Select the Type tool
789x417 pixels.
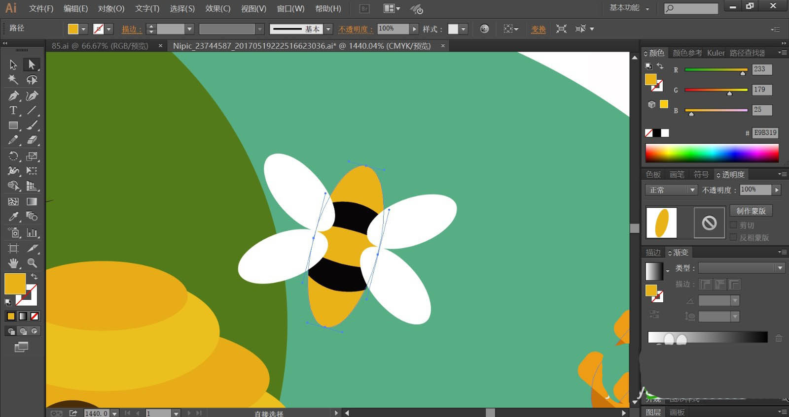point(13,110)
